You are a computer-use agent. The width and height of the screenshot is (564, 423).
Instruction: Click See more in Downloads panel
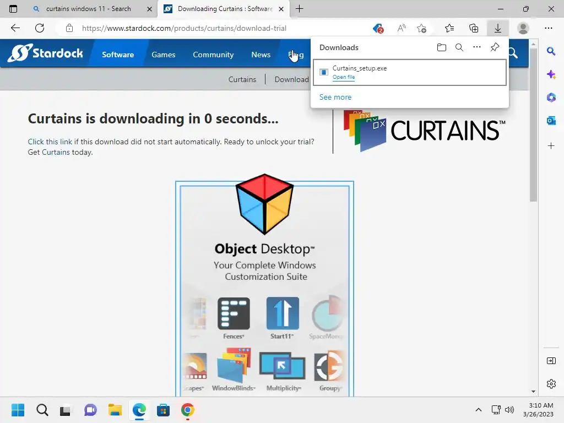pos(335,97)
